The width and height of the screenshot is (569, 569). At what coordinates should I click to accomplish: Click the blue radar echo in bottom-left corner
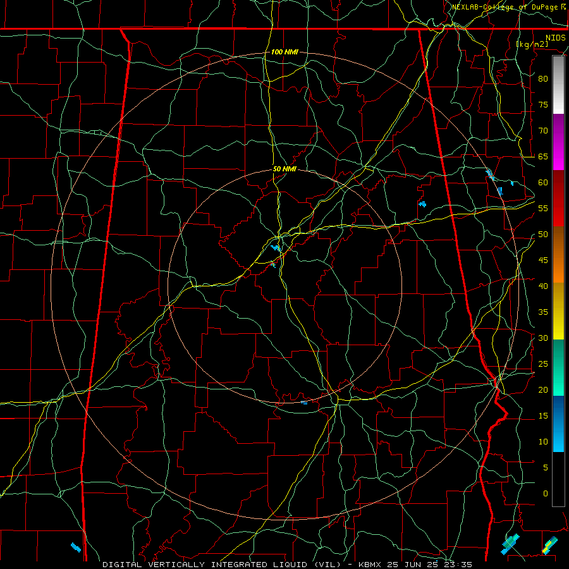76,548
